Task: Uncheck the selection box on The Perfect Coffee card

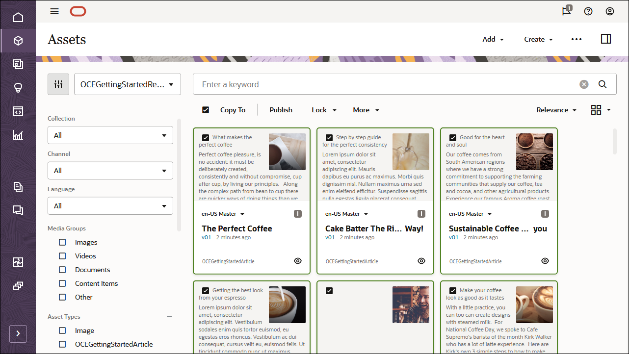Action: pos(206,137)
